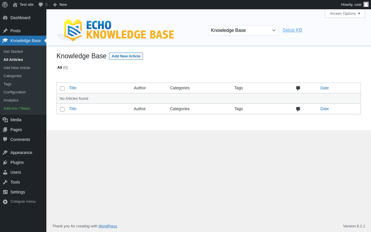This screenshot has height=232, width=371.
Task: Open the Pages menu label
Action: tap(16, 130)
